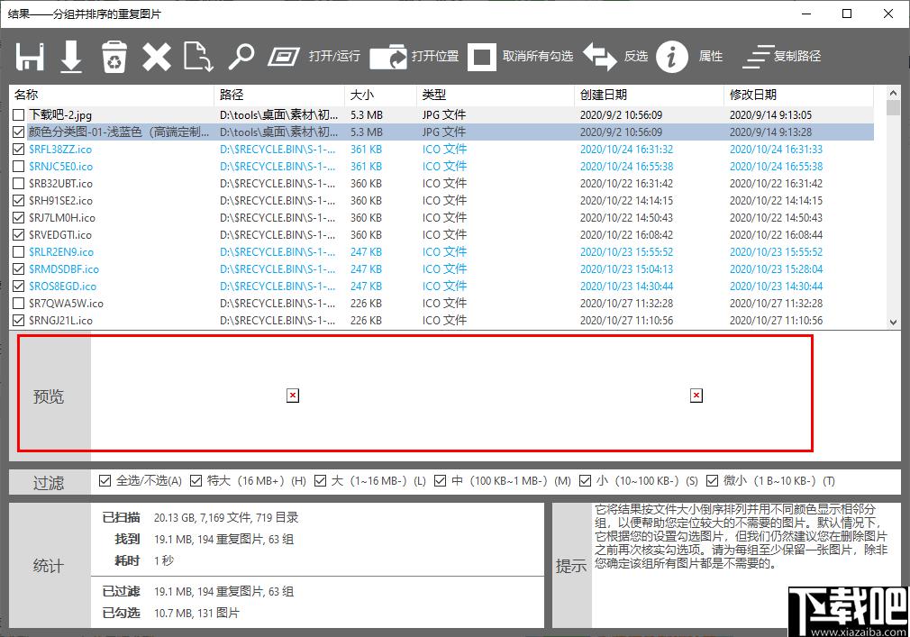Screen dimensions: 910x637
Task: Check the $R7QWA5W.ico checkbox
Action: click(x=19, y=303)
